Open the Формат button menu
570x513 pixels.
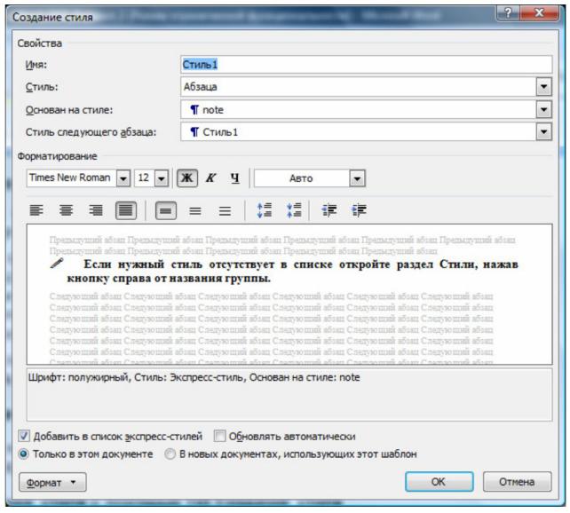pyautogui.click(x=52, y=482)
